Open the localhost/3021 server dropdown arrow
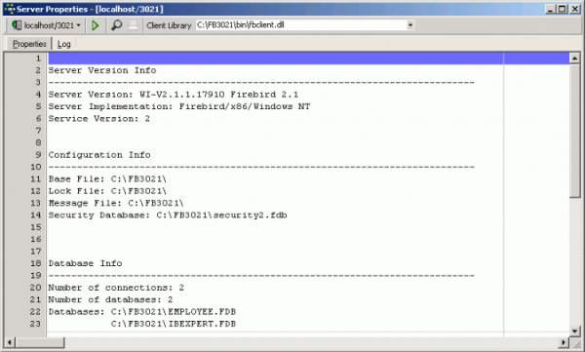The image size is (585, 352). (78, 25)
